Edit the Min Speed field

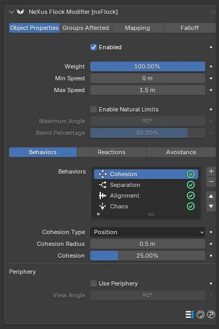[147, 78]
